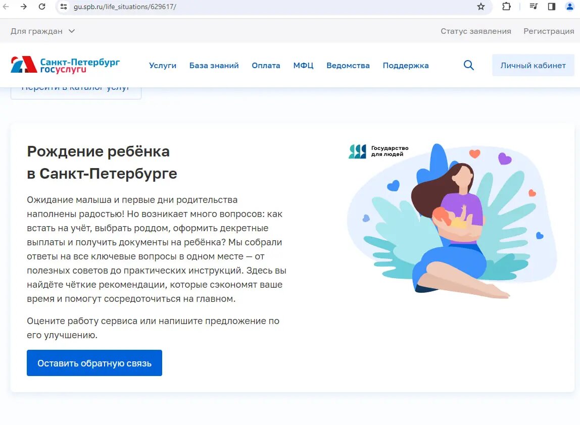Click the site info icon in address bar

[64, 7]
